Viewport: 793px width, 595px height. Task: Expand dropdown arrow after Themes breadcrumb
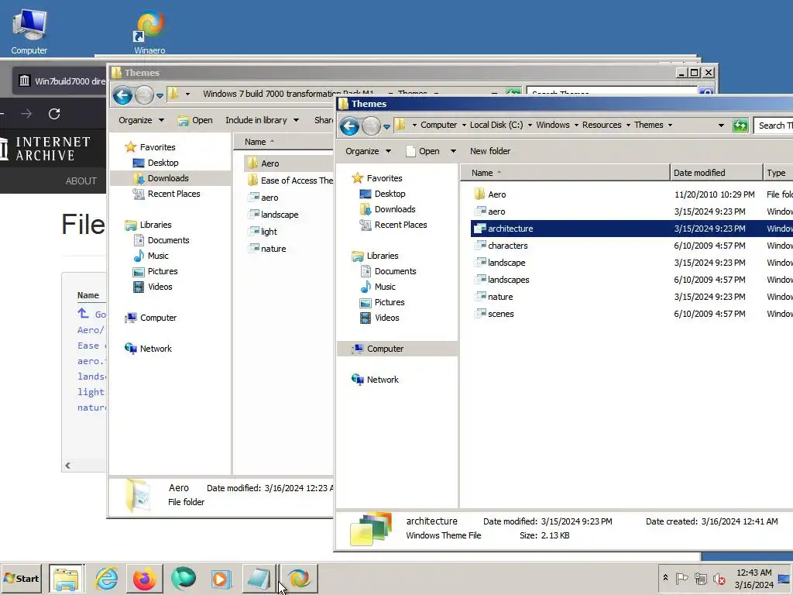click(670, 125)
